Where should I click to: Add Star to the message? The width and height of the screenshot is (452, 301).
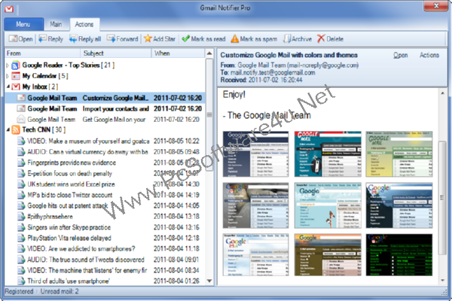tap(160, 39)
